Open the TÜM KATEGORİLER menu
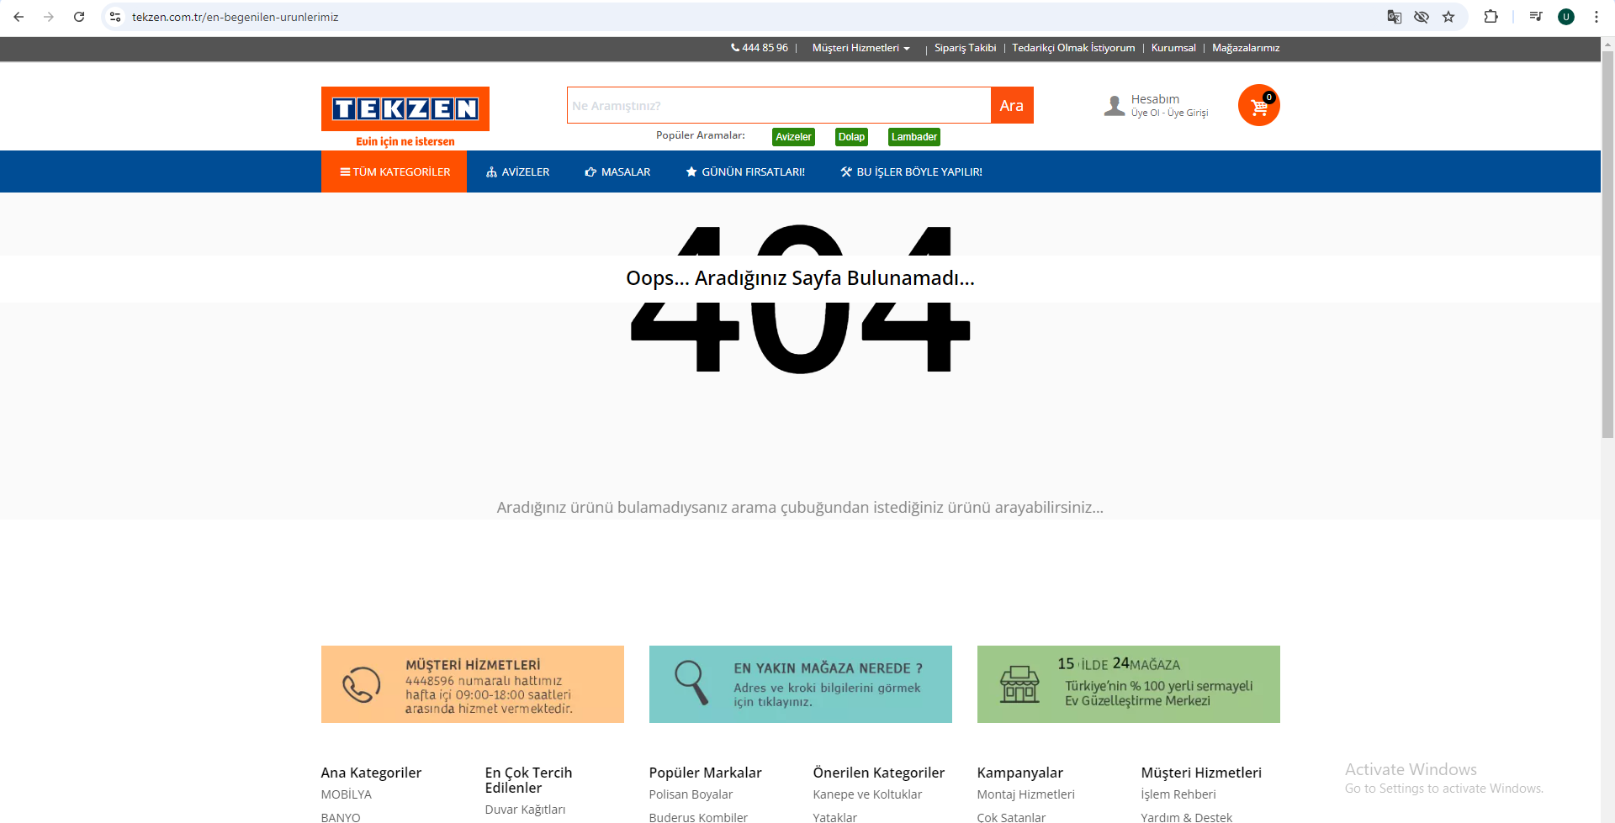1615x823 pixels. [394, 171]
